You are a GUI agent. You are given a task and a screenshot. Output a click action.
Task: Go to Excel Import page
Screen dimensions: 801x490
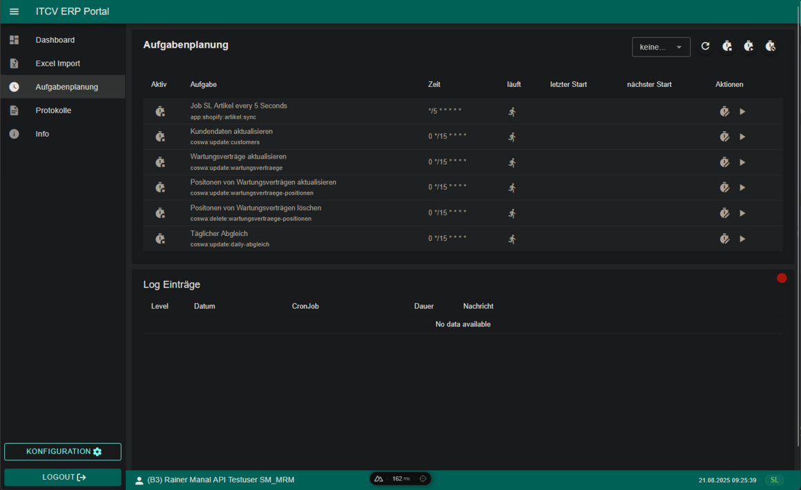click(x=58, y=63)
